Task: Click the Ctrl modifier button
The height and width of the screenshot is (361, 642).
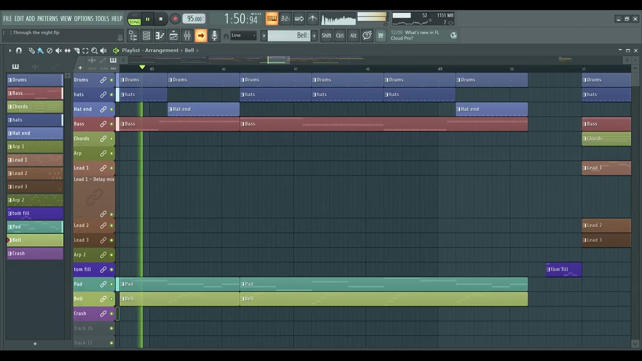Action: pos(340,36)
